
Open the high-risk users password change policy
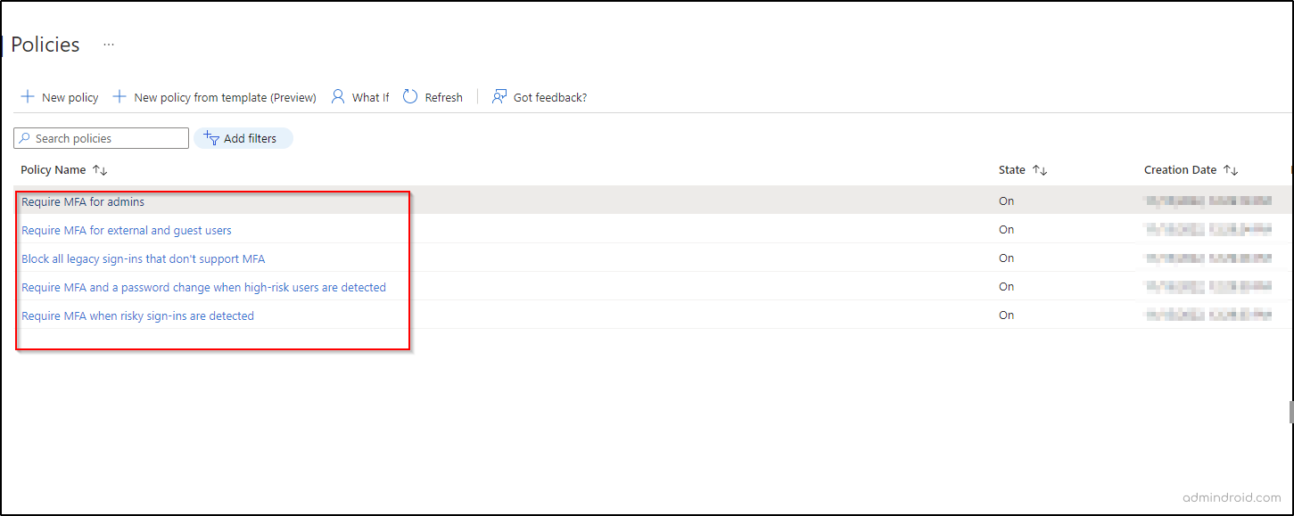click(x=203, y=287)
